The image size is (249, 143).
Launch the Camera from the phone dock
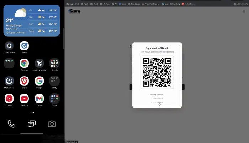pos(52,124)
